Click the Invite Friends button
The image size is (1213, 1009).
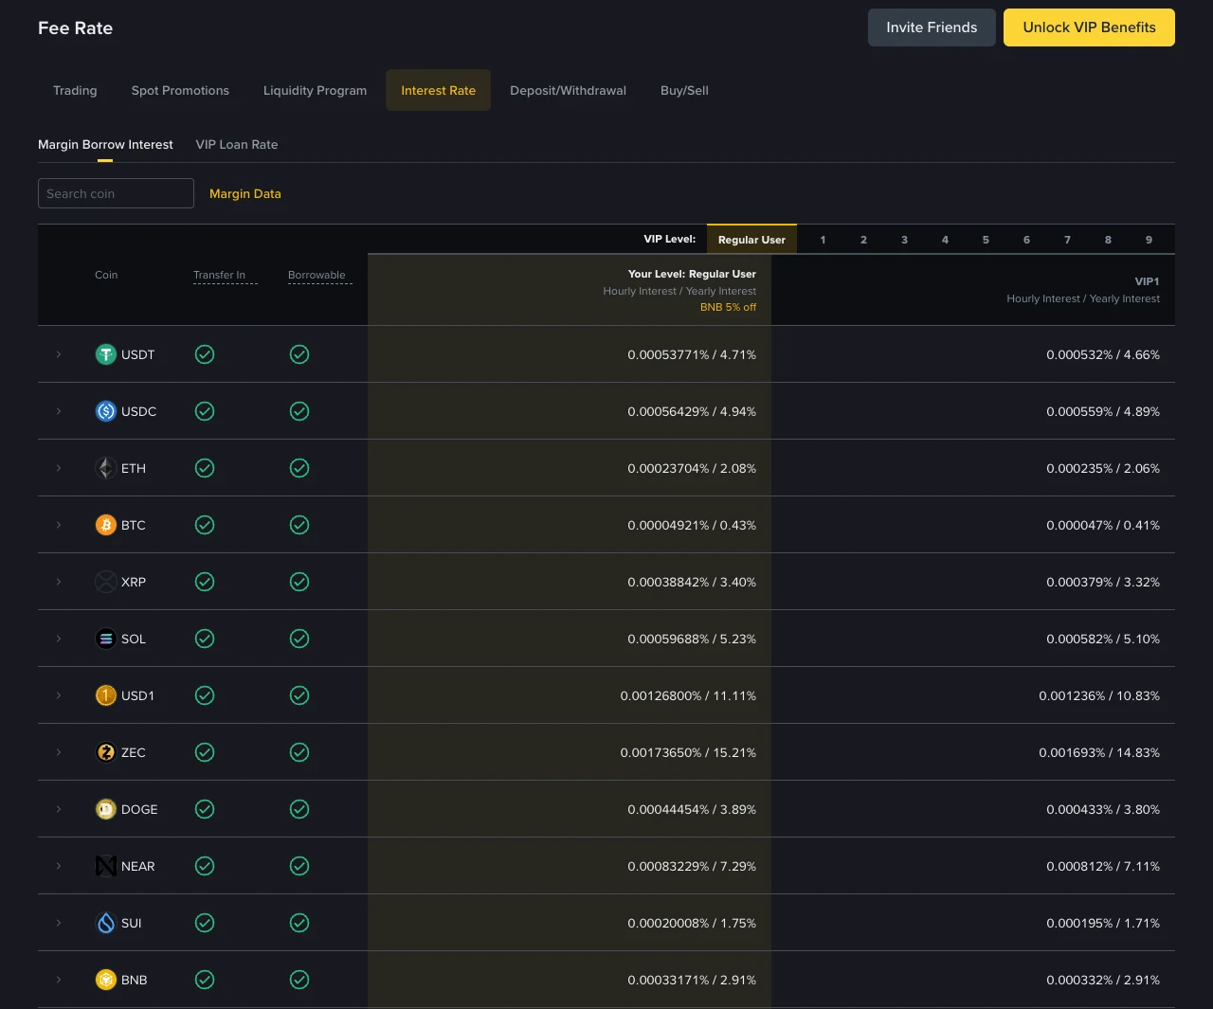pos(932,27)
